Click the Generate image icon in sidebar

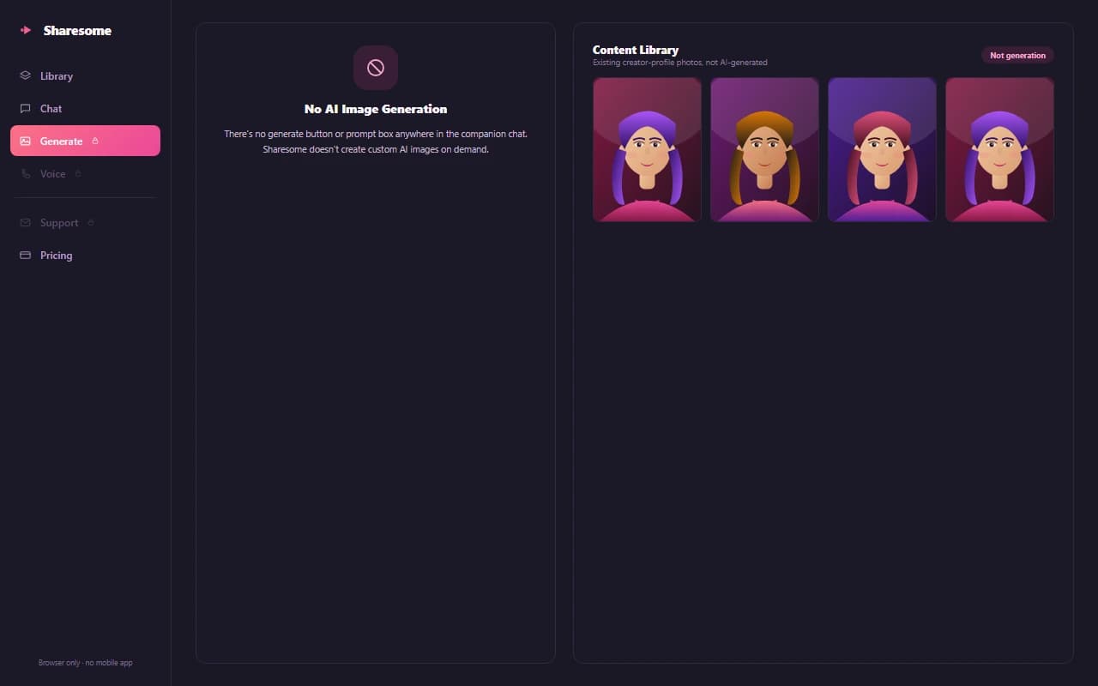[x=26, y=141]
